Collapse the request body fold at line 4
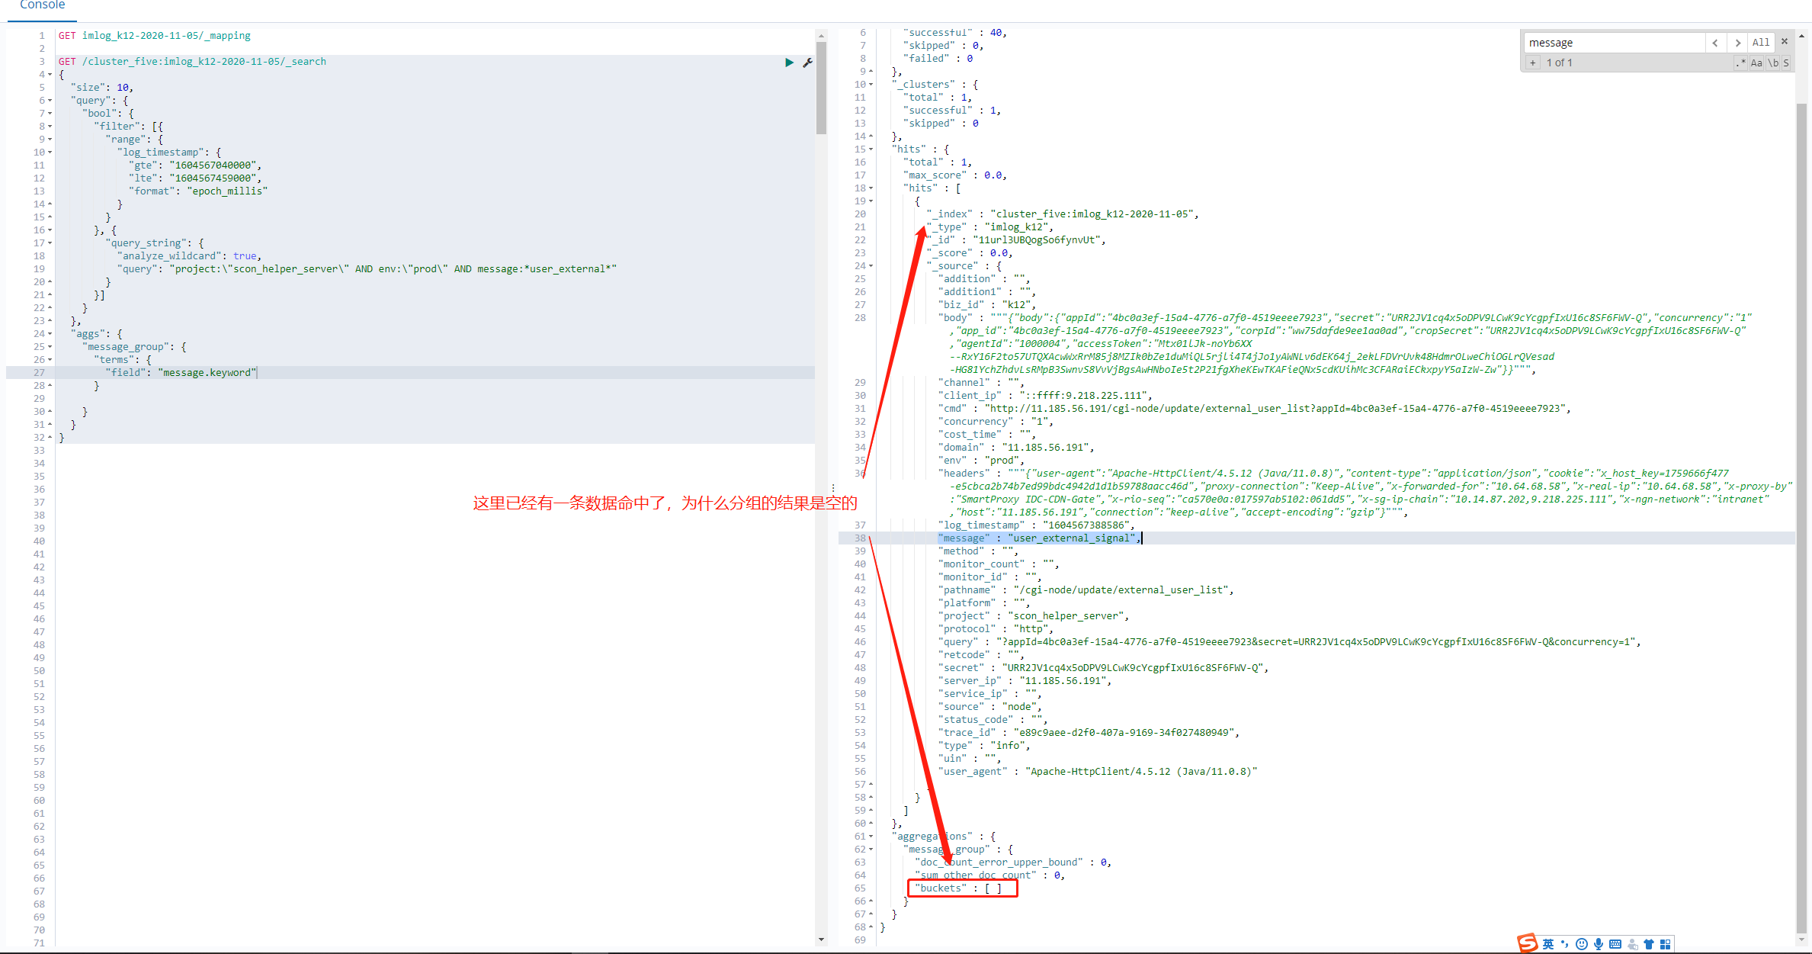This screenshot has width=1812, height=954. point(50,75)
